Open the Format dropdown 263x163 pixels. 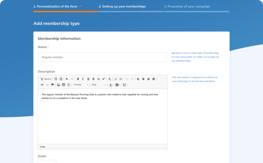81,85
